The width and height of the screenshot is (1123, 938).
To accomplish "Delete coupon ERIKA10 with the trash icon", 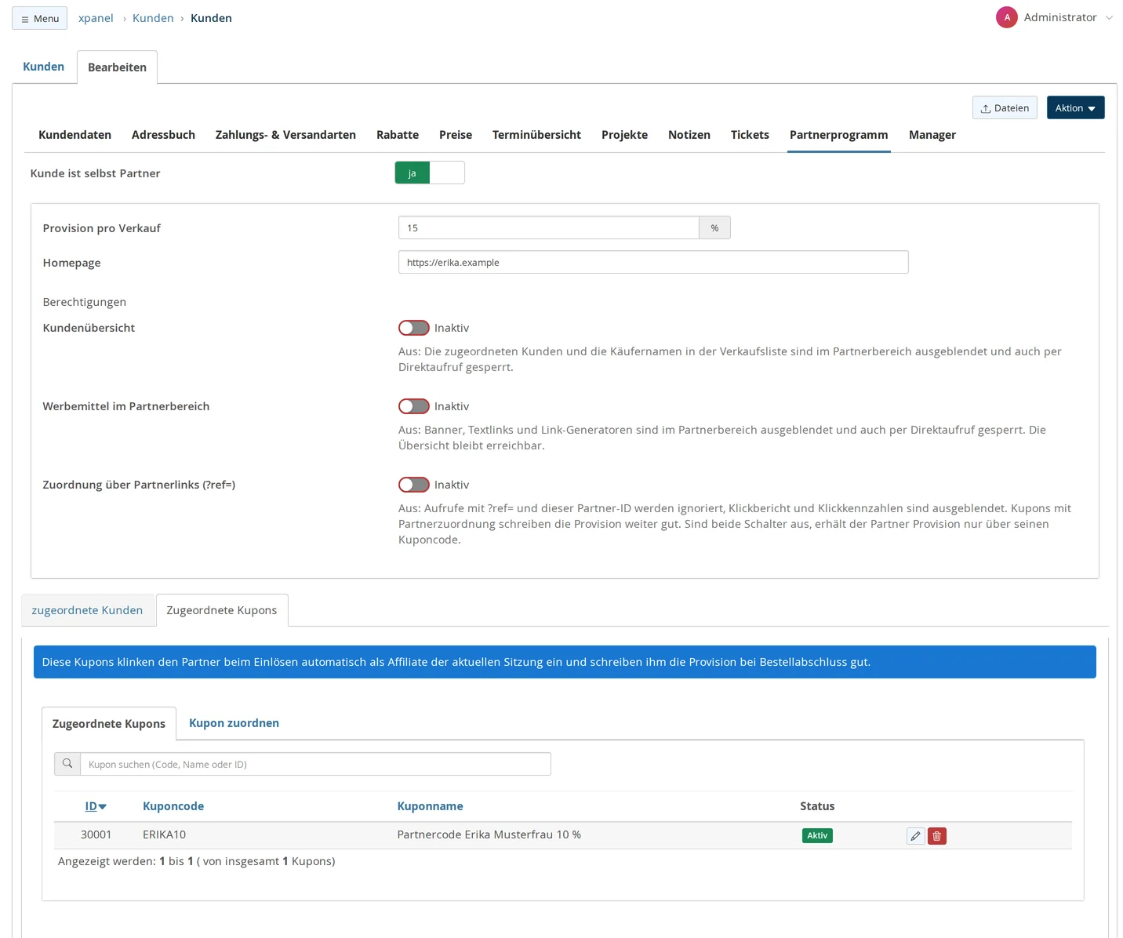I will click(936, 836).
